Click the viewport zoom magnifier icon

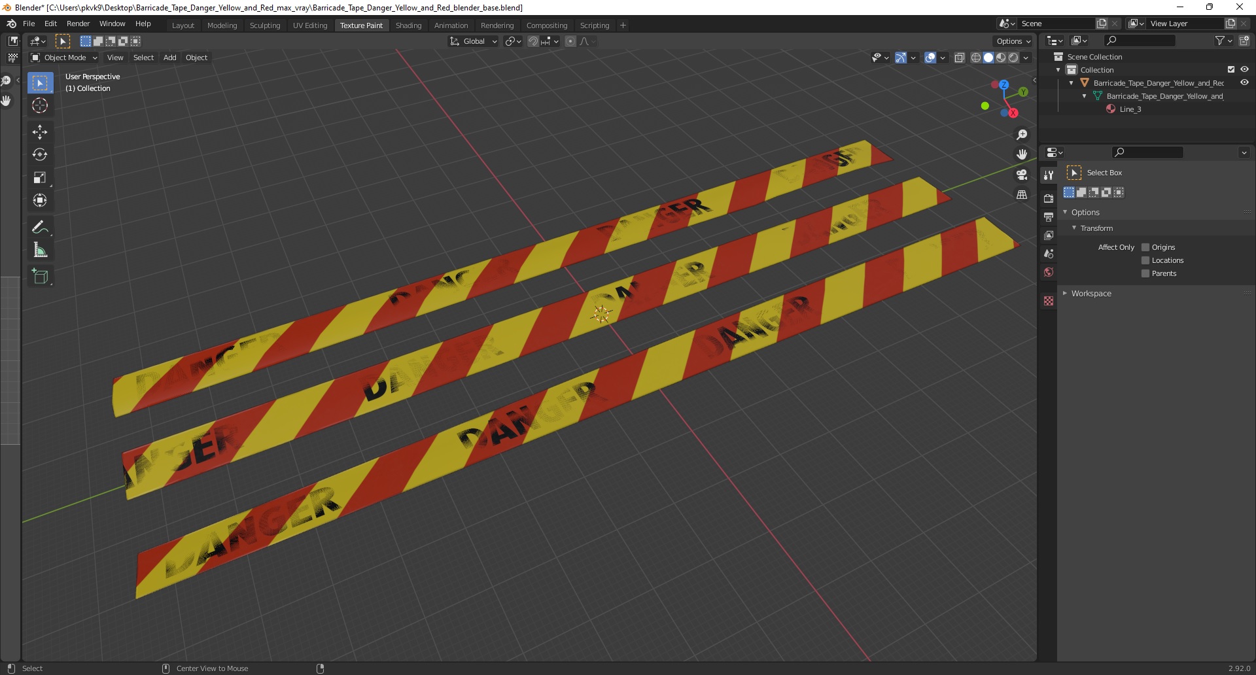pyautogui.click(x=1022, y=135)
